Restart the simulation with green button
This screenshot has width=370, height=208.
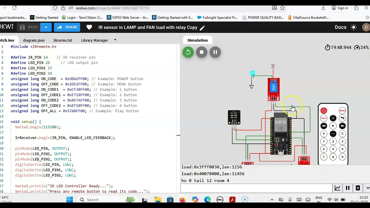[188, 52]
